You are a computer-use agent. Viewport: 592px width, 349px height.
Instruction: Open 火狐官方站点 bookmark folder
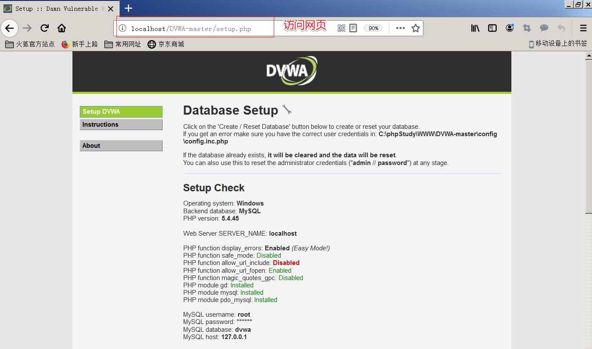pyautogui.click(x=30, y=44)
